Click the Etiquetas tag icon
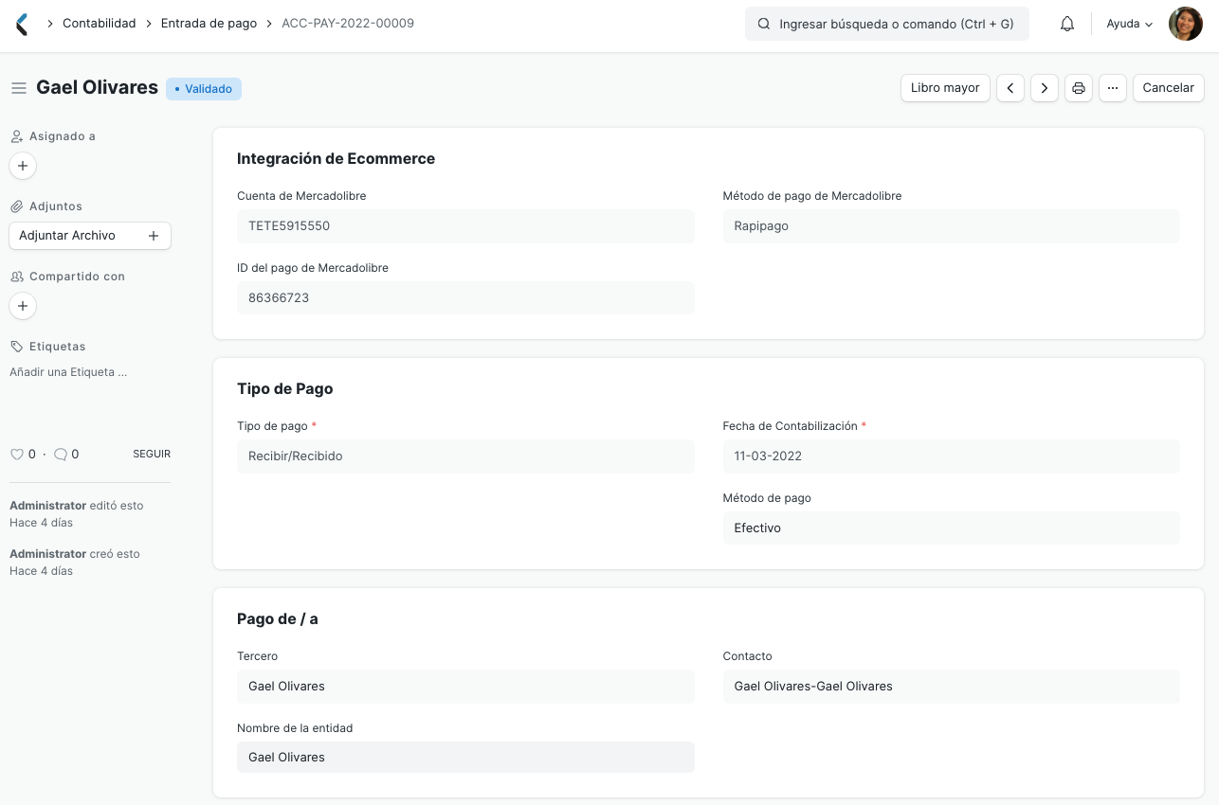 [x=16, y=347]
